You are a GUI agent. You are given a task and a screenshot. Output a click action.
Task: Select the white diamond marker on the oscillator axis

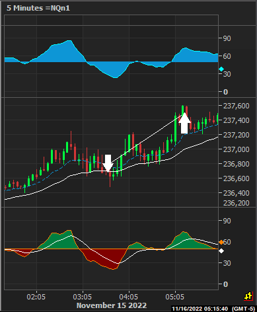[x=221, y=251]
